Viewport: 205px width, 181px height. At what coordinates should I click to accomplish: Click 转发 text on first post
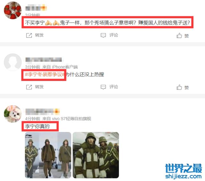pos(39,35)
